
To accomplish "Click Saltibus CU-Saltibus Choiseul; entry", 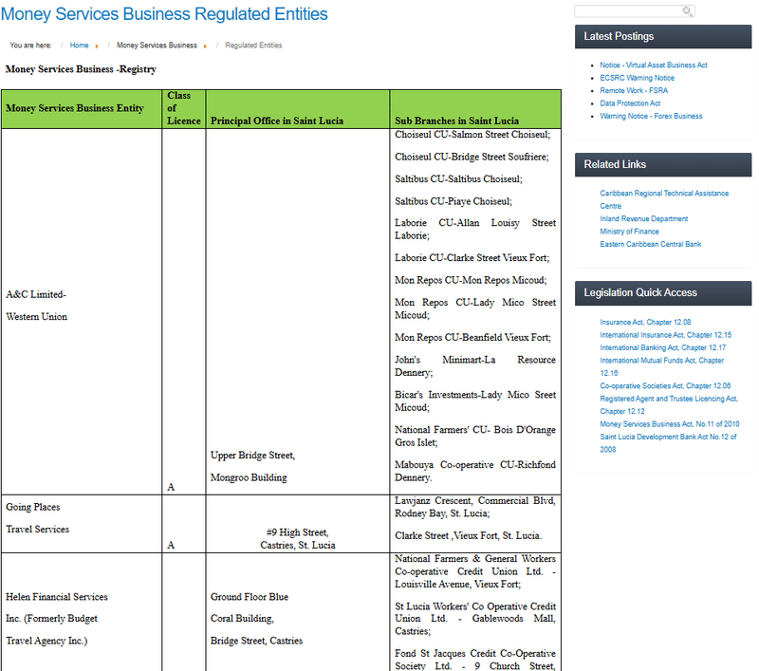I will tap(458, 179).
